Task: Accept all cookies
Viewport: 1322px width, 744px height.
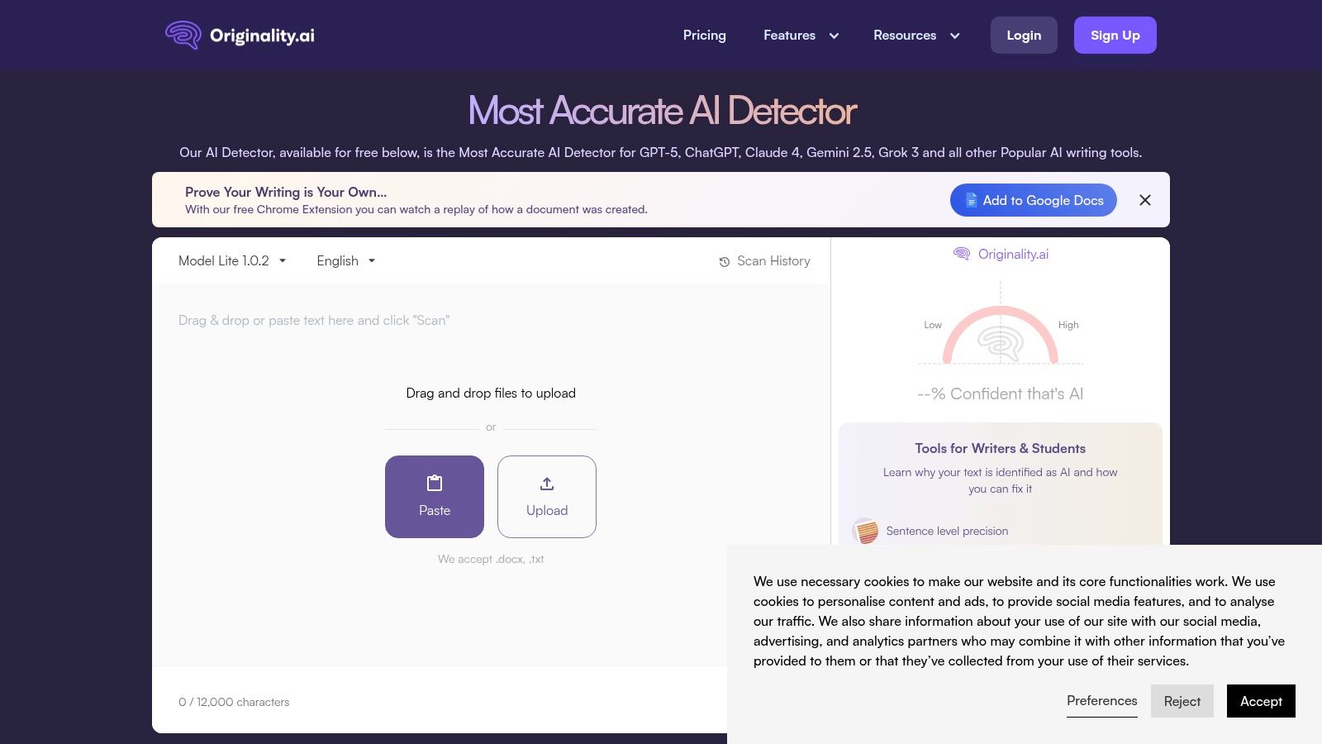Action: (x=1261, y=701)
